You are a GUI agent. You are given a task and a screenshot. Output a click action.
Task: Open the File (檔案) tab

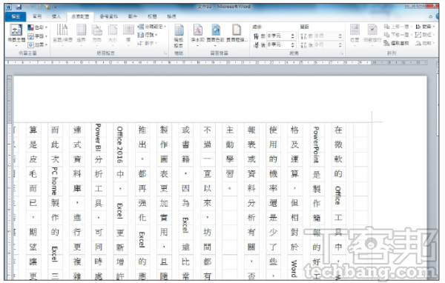(x=16, y=16)
